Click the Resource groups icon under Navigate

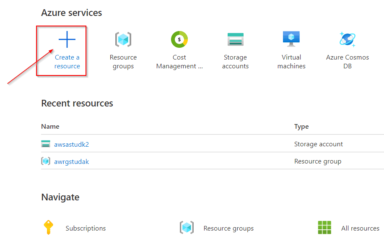tap(187, 228)
